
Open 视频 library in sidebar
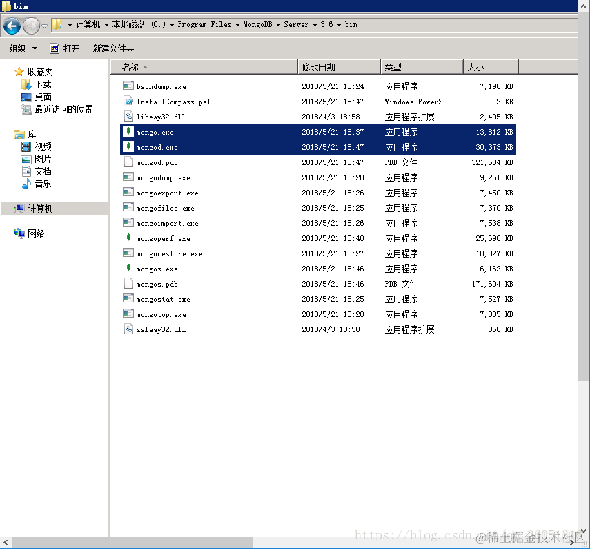pos(36,146)
